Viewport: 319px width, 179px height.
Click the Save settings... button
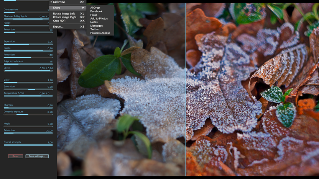tap(37, 156)
